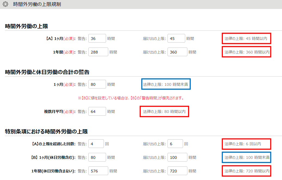Click the 休日労働含まない warning field showing 576

pos(98,171)
